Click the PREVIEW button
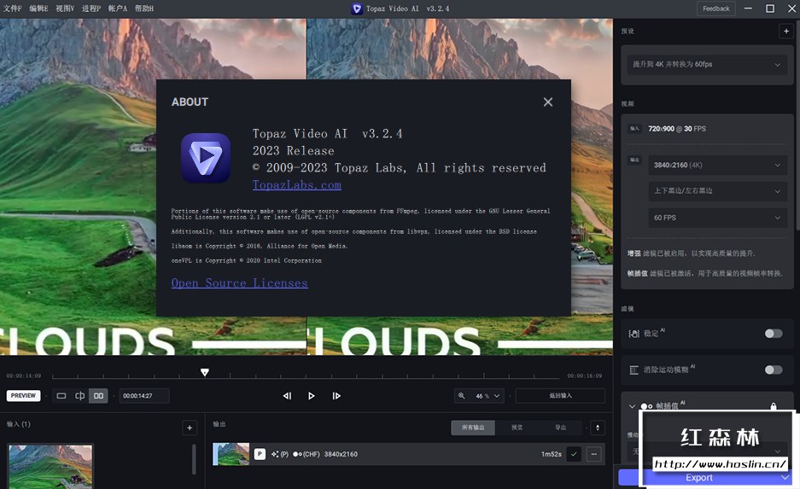The height and width of the screenshot is (489, 800). tap(23, 396)
